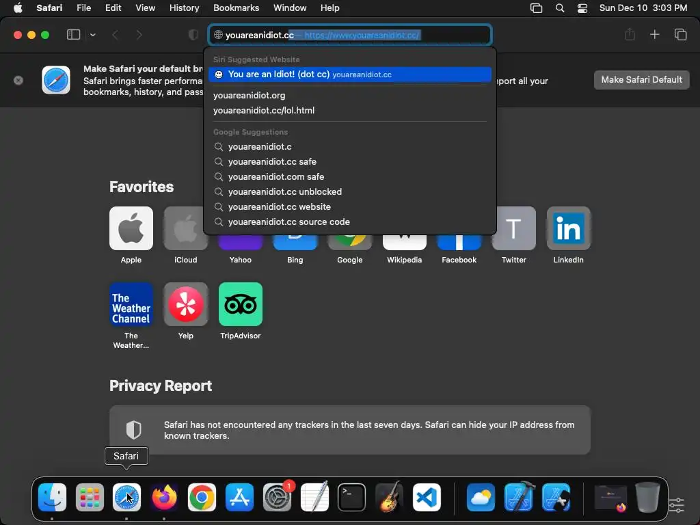Launch GarageBand from the Dock

coord(389,497)
